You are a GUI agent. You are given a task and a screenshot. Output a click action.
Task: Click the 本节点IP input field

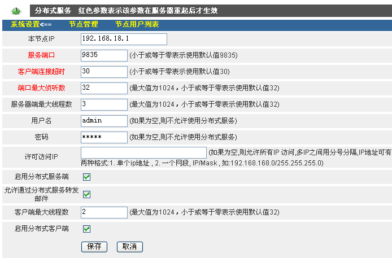[124, 39]
